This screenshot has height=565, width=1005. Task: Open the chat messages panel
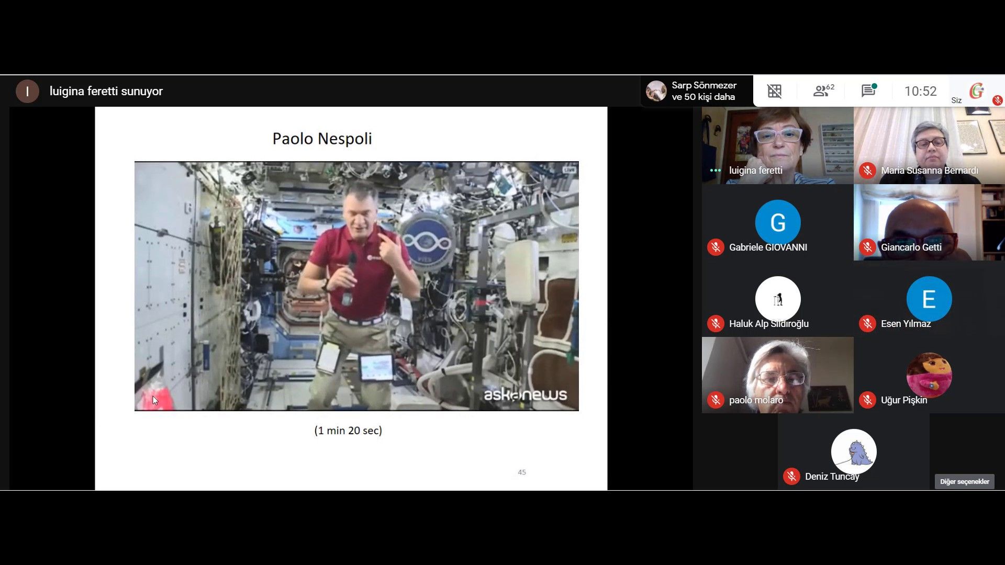(868, 91)
